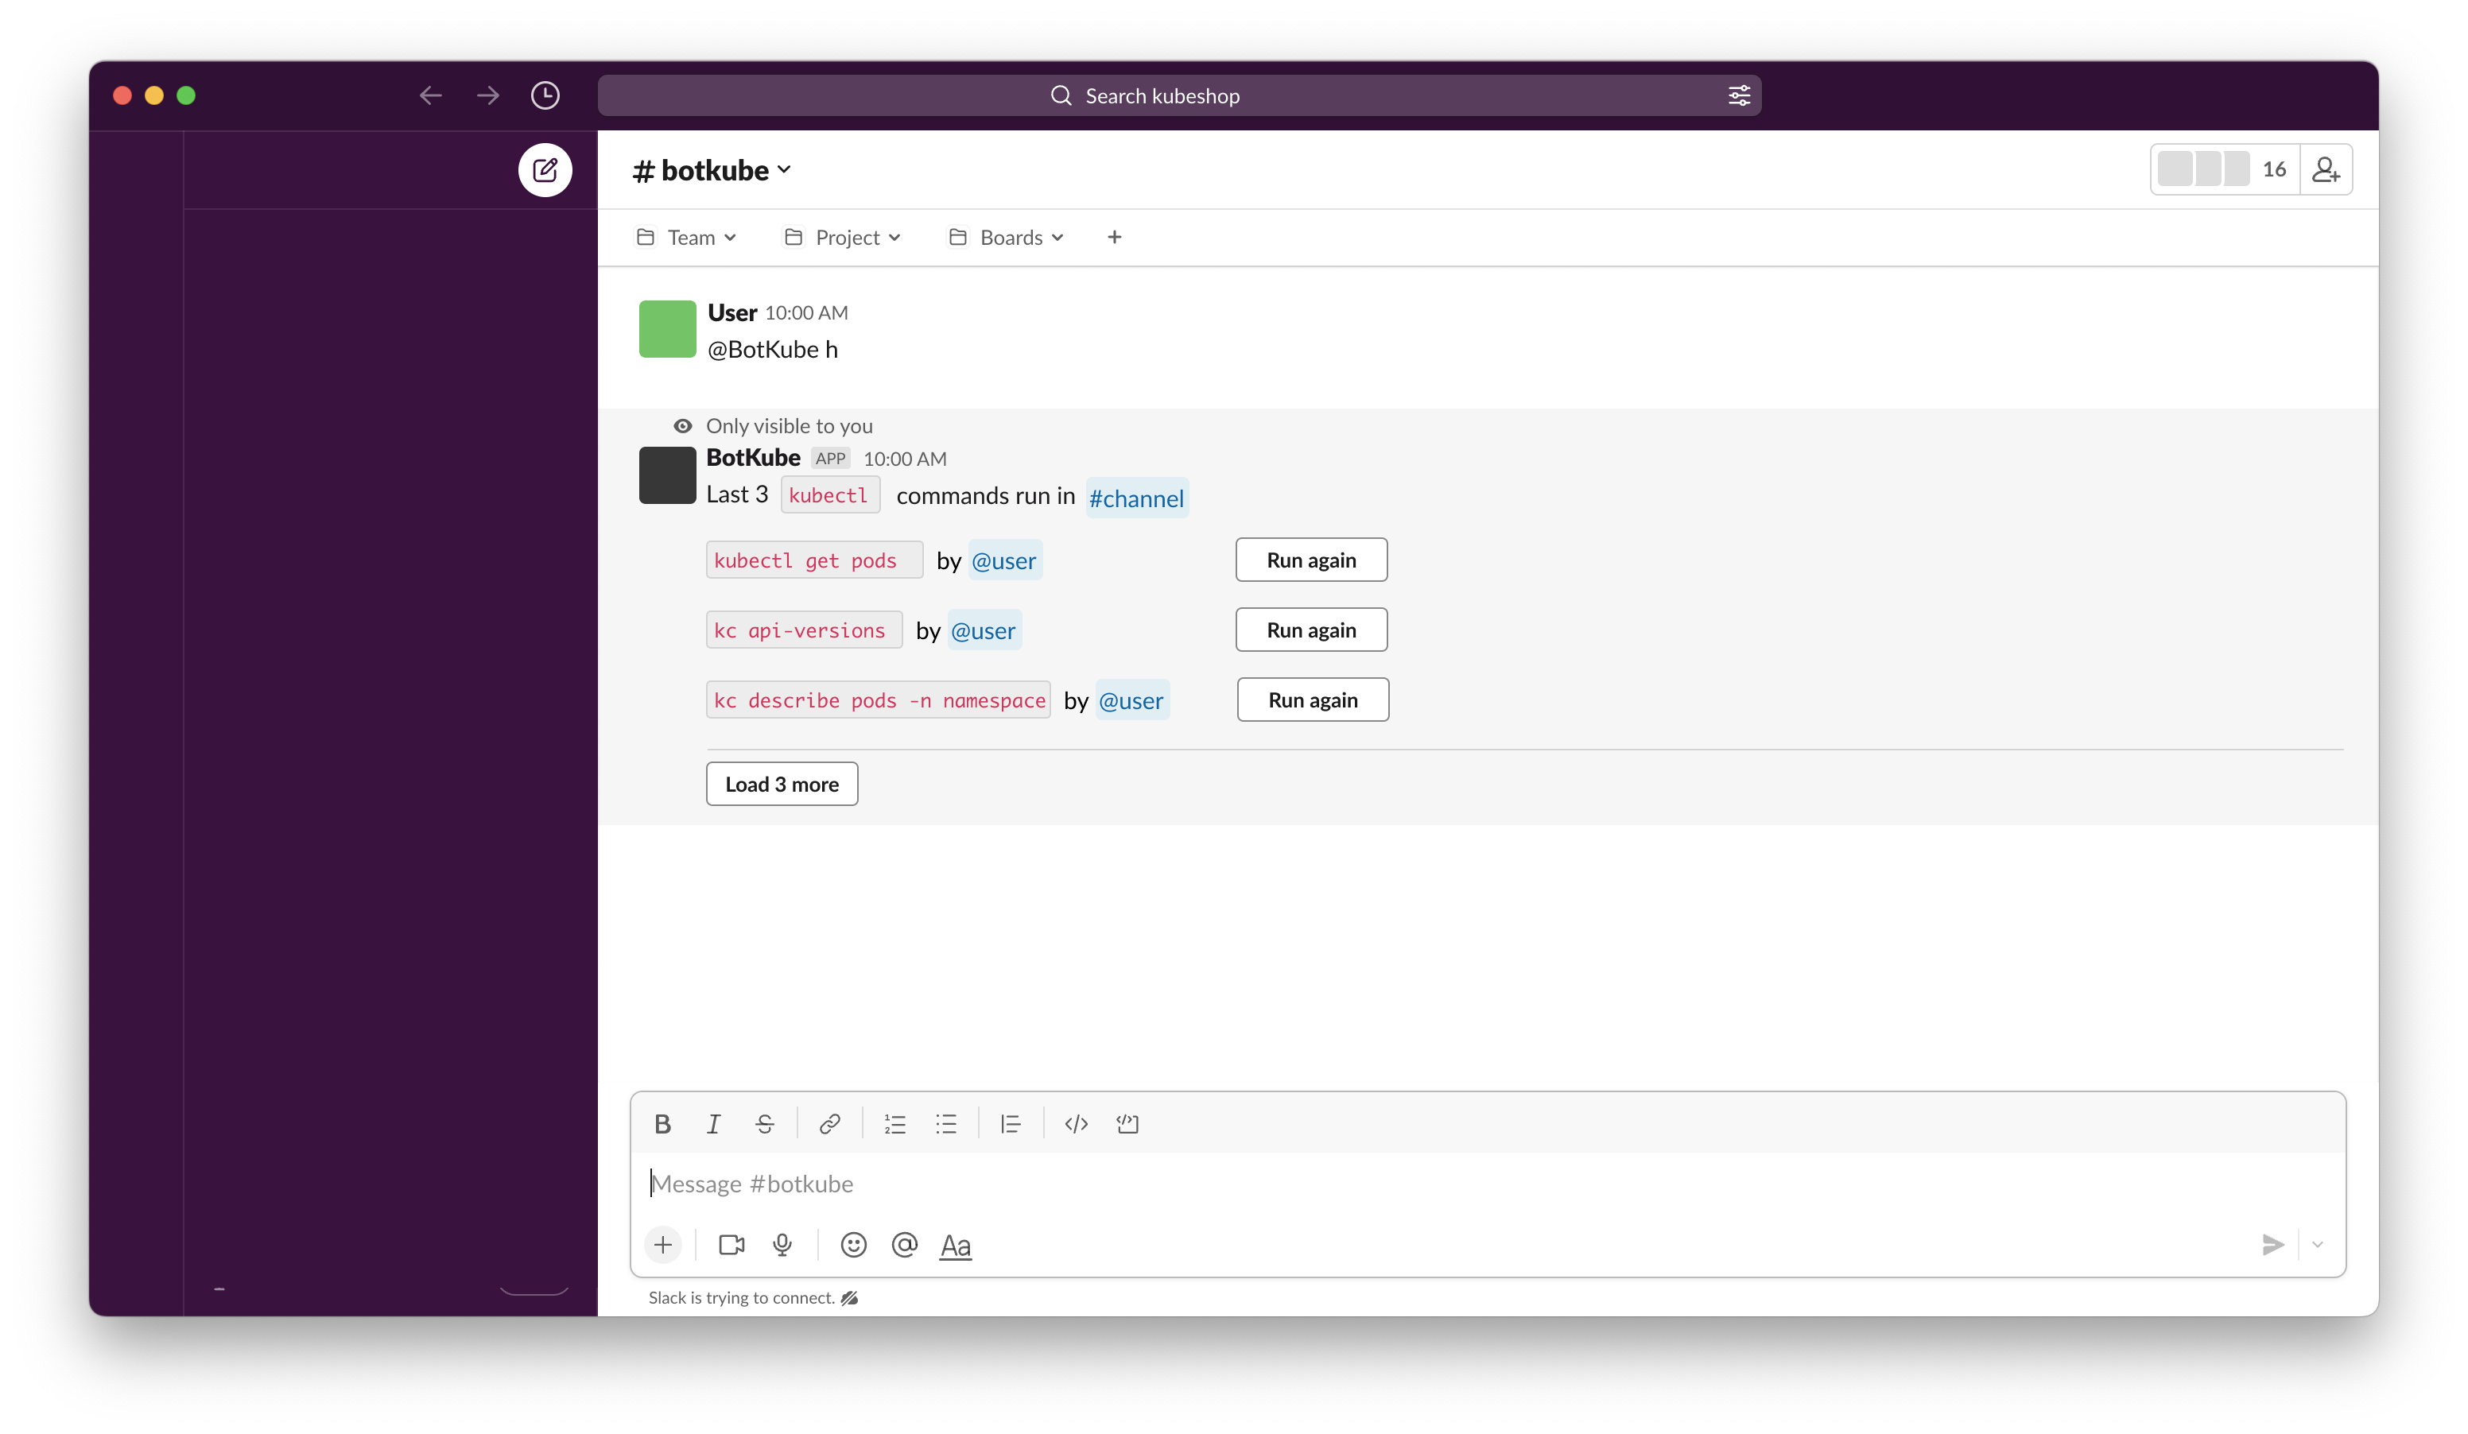Toggle bold formatting
This screenshot has height=1434, width=2468.
(x=663, y=1124)
